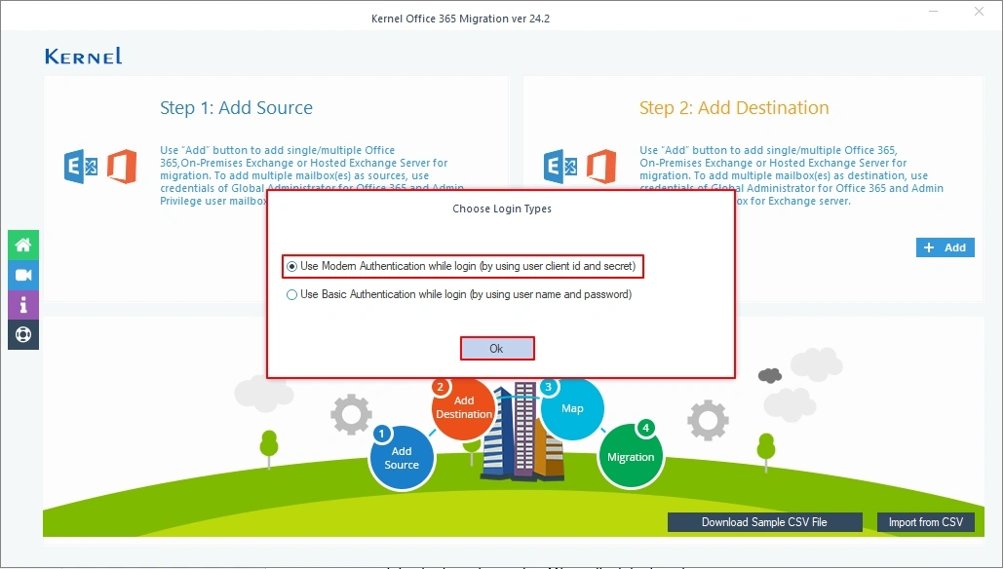1004x569 pixels.
Task: Click the green Home sidebar icon
Action: pyautogui.click(x=23, y=246)
